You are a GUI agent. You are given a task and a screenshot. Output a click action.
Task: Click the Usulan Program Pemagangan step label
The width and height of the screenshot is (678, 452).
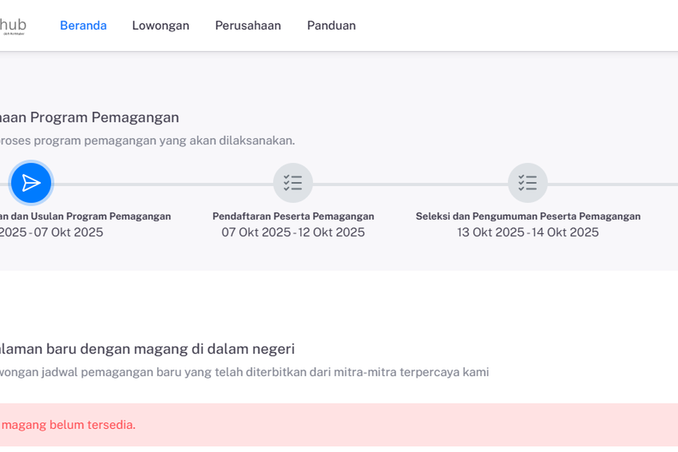point(85,216)
